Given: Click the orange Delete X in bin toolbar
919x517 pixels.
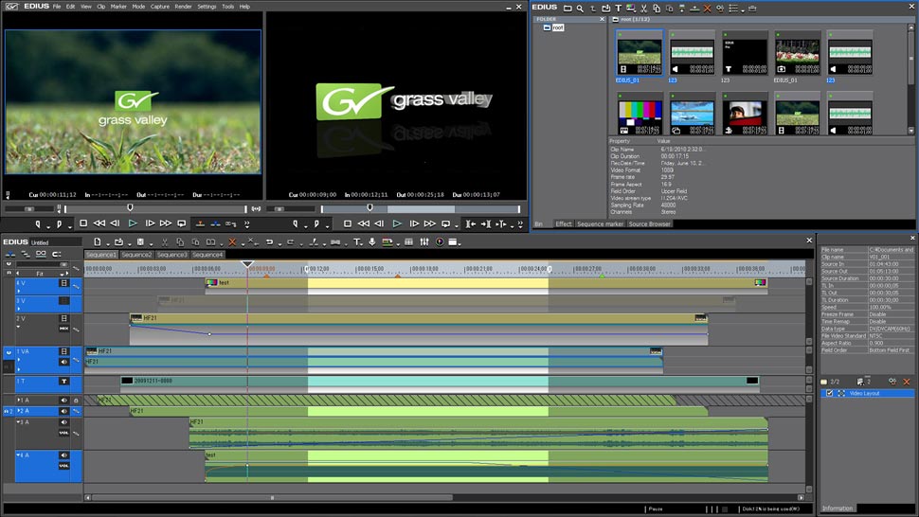Looking at the screenshot, I should click(708, 9).
